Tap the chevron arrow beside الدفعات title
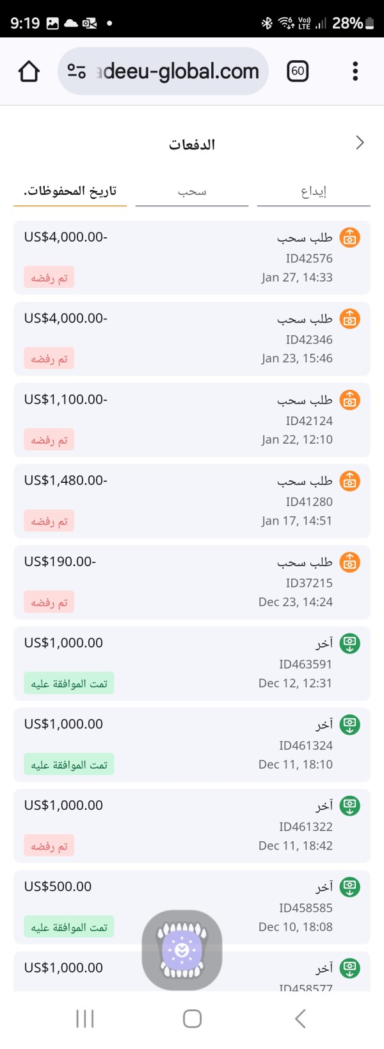 pyautogui.click(x=360, y=143)
